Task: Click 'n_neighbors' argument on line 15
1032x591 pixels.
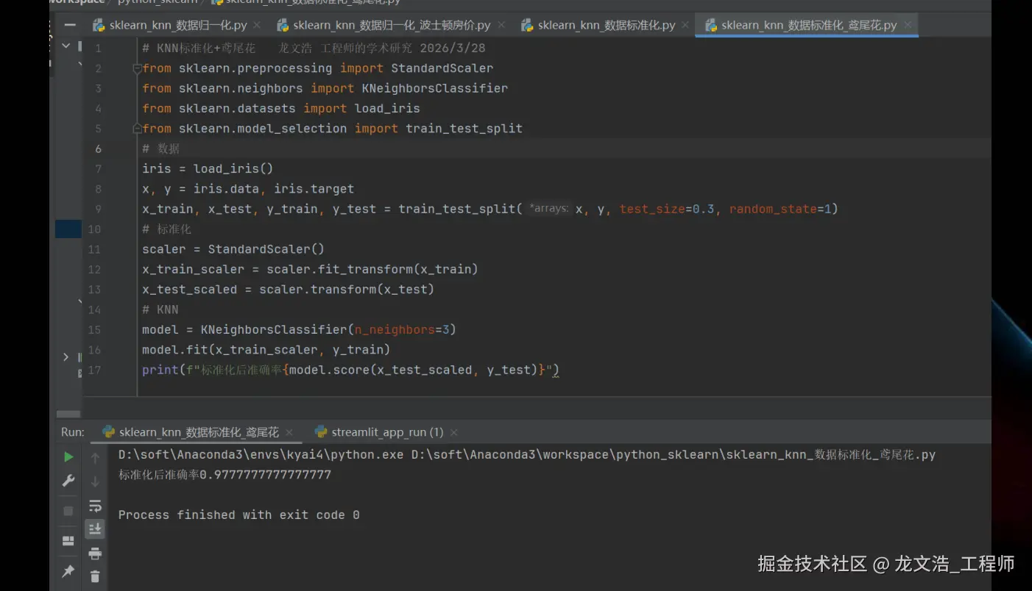Action: point(395,329)
